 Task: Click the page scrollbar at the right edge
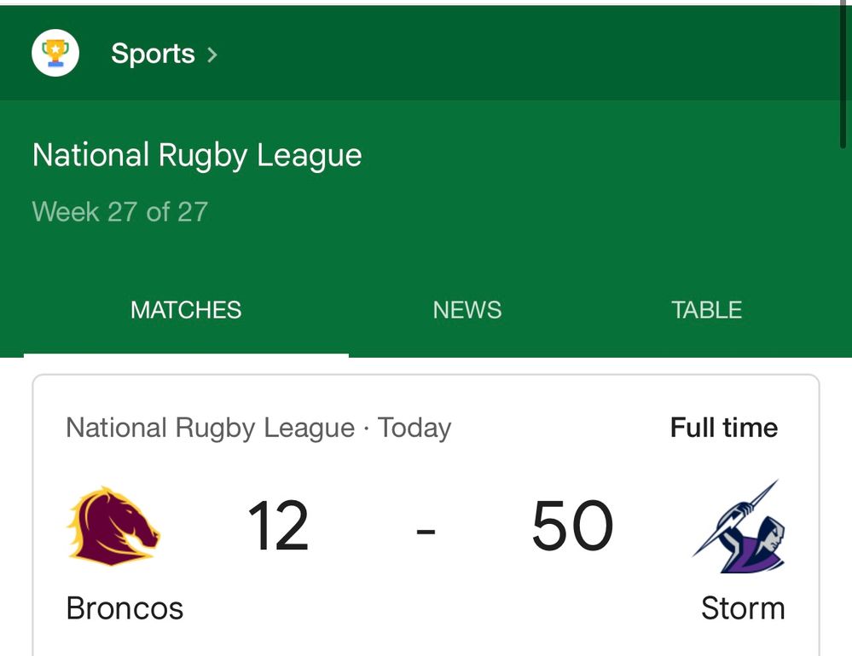[x=843, y=73]
